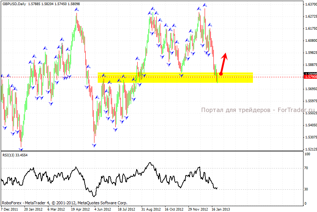This screenshot has width=317, height=212.
Task: Click the 20 Jan 2012 date label
Action: pyautogui.click(x=33, y=209)
